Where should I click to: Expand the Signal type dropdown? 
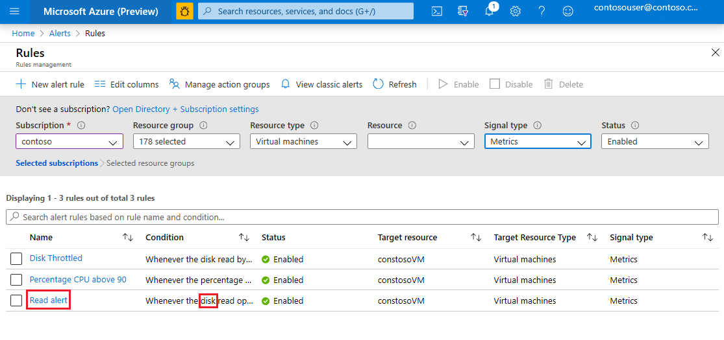[538, 142]
